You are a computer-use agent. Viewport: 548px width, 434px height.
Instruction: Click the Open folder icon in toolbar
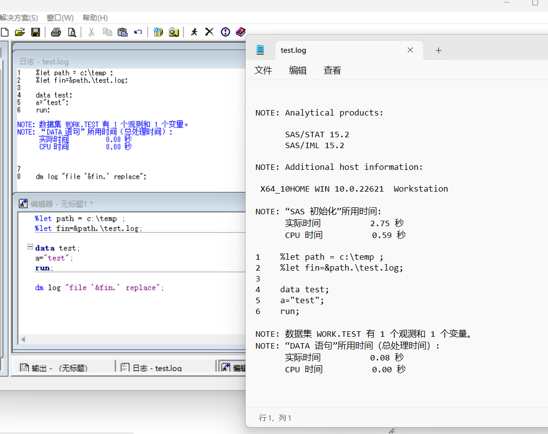pos(20,32)
